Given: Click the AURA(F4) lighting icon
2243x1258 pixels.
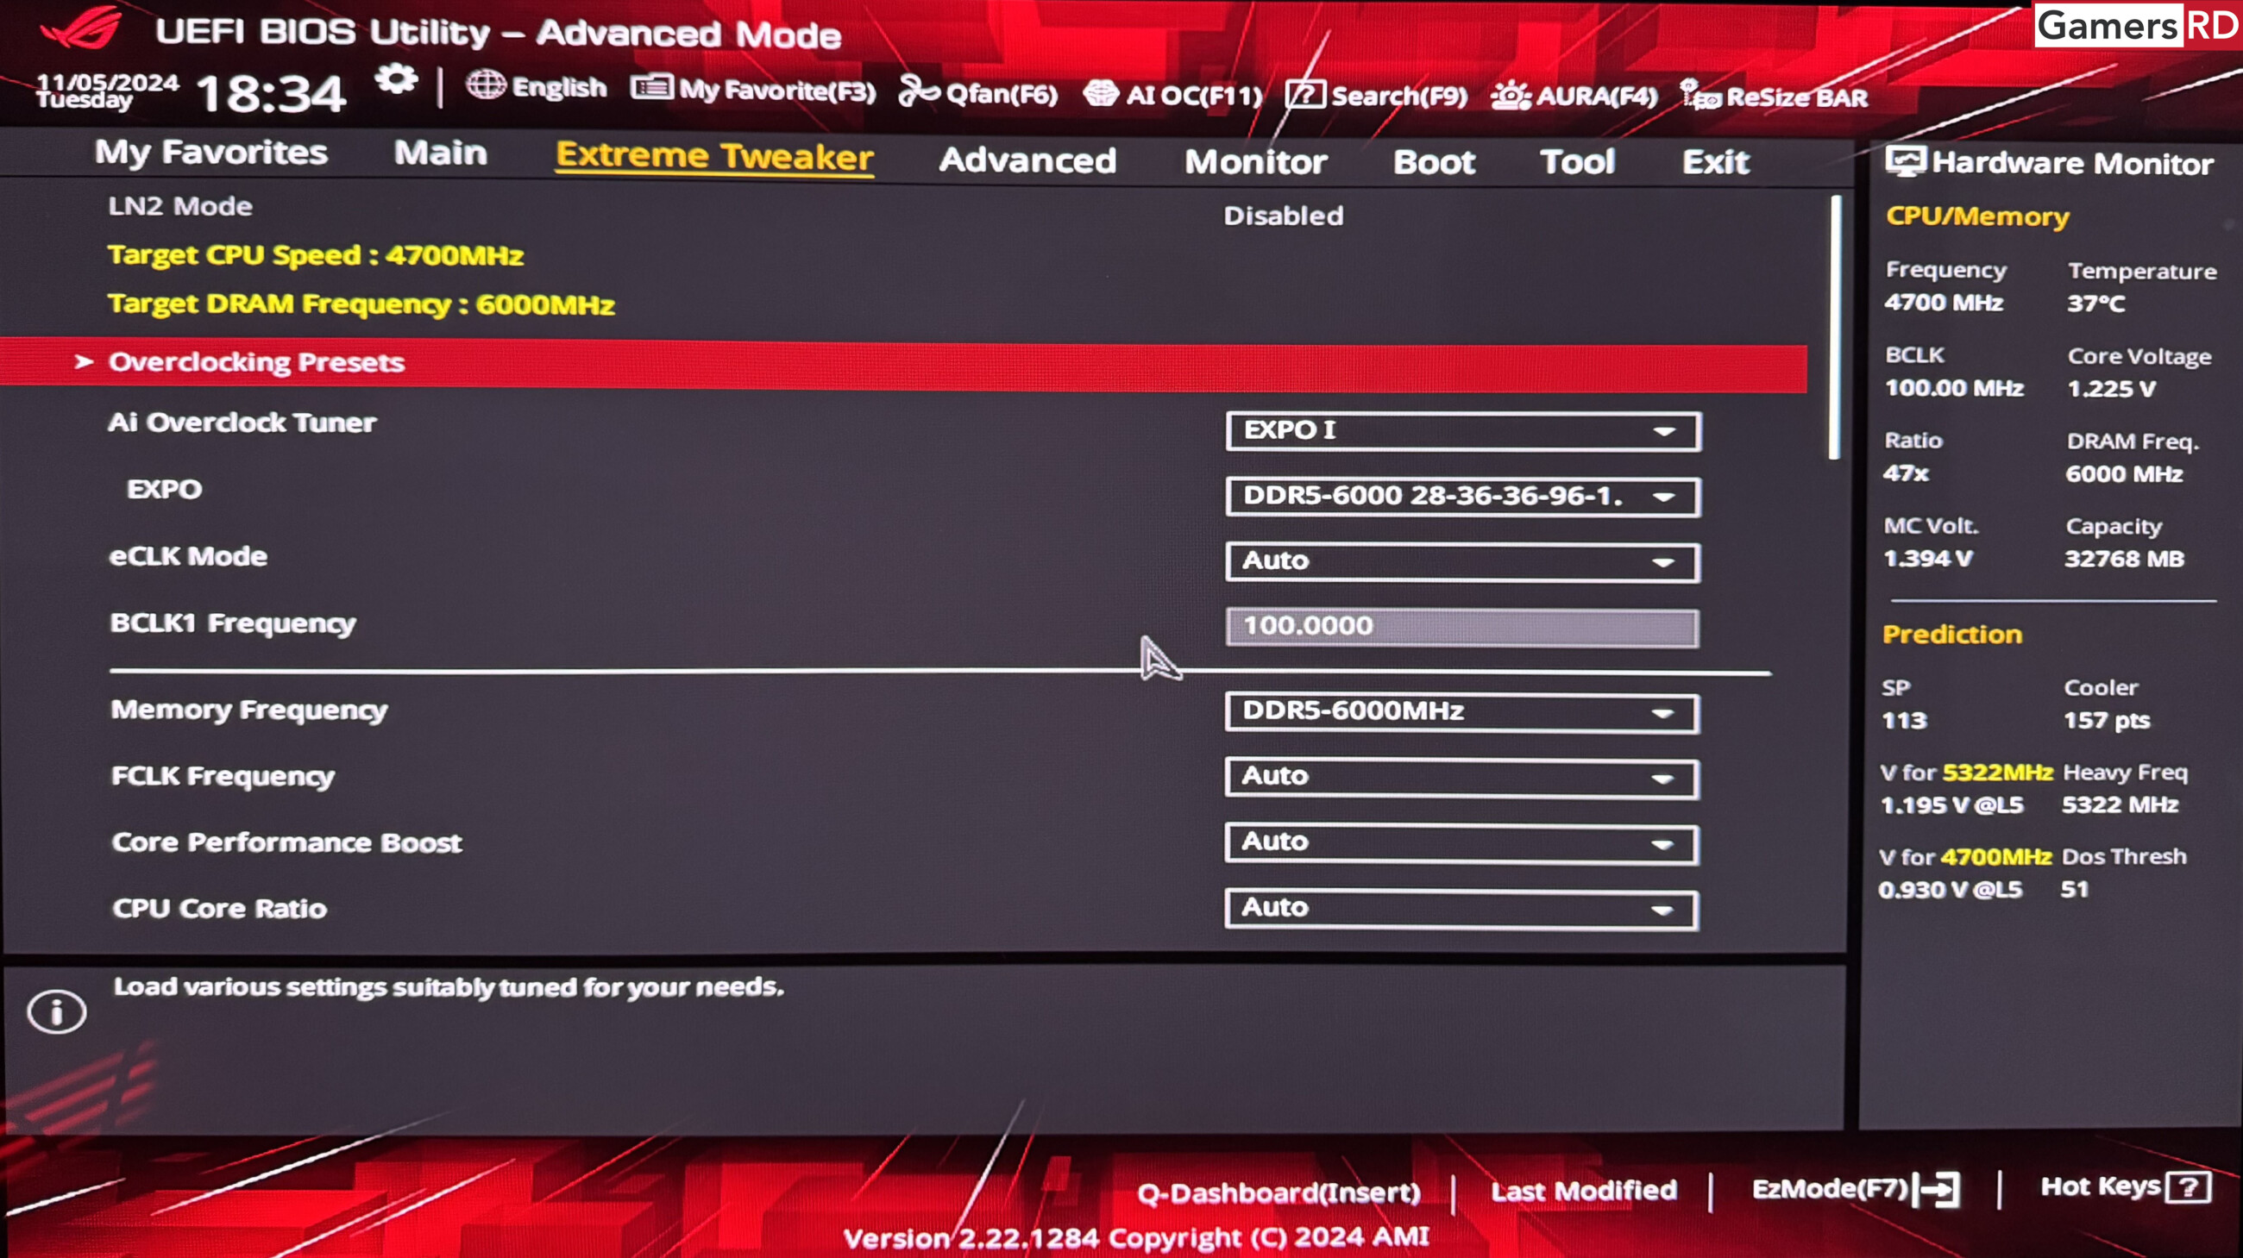Looking at the screenshot, I should point(1511,95).
